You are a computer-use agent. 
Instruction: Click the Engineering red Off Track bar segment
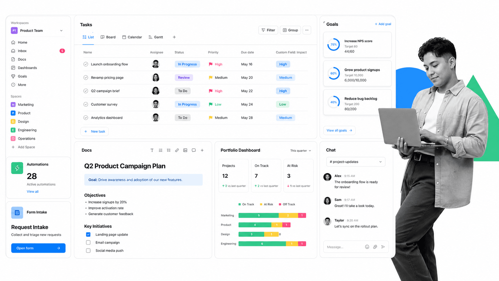[x=302, y=244]
